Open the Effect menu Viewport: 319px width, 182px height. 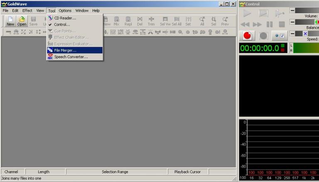(27, 10)
